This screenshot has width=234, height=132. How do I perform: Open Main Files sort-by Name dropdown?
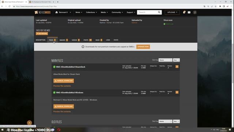(165, 60)
